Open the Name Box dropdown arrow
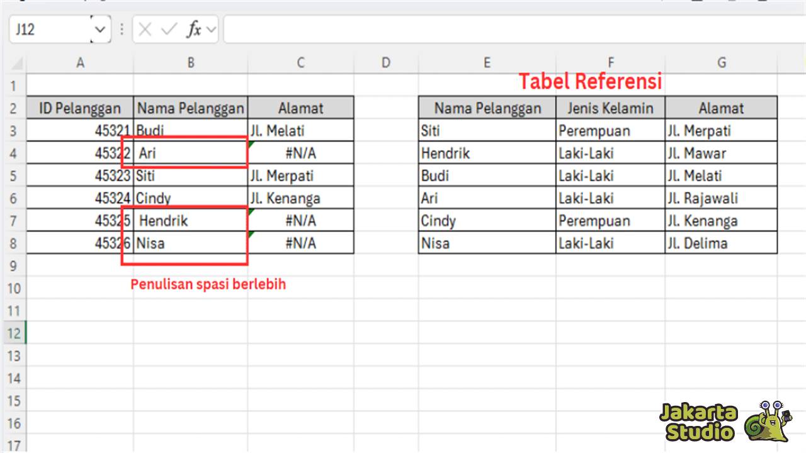Viewport: 806px width, 453px height. (x=99, y=29)
